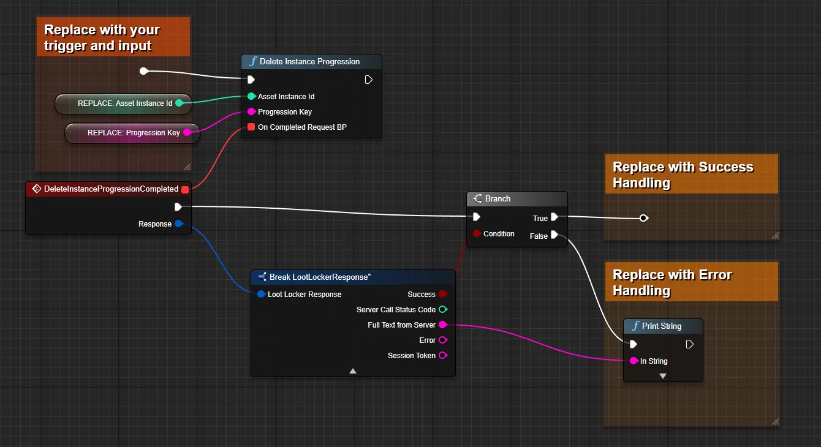Click the Branch Condition input pin
The height and width of the screenshot is (447, 821).
click(477, 233)
